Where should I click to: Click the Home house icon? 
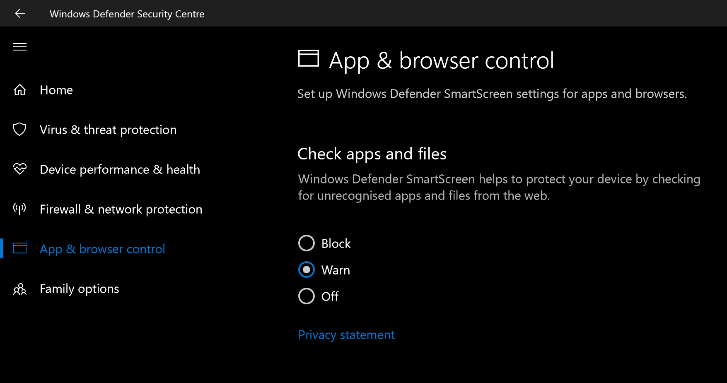(20, 90)
